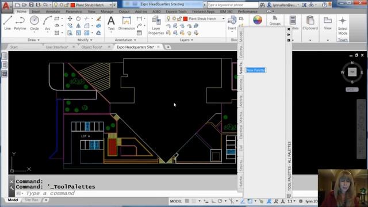Click the Insert Table icon in Annotation panel
Image resolution: width=368 pixels, height=207 pixels.
139,33
